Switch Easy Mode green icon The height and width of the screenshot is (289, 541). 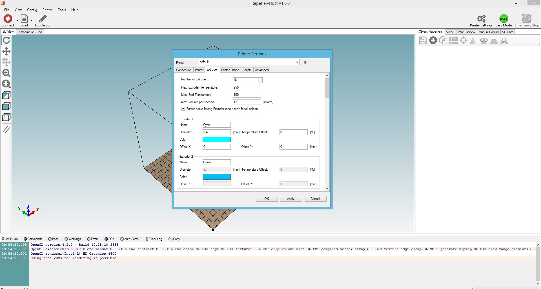click(504, 19)
